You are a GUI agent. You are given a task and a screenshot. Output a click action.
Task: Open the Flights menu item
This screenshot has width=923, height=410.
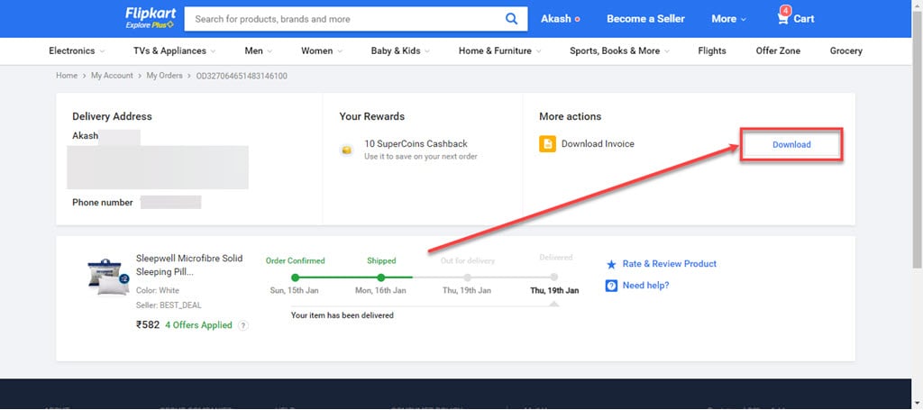pos(712,50)
